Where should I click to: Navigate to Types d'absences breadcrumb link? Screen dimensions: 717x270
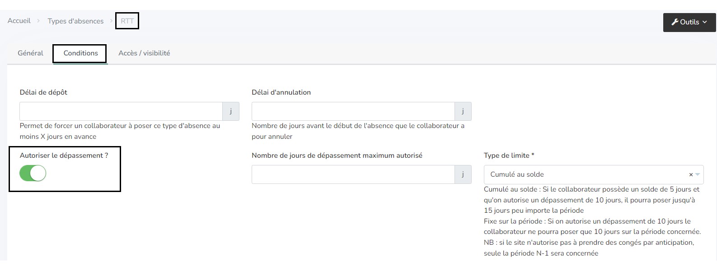75,21
